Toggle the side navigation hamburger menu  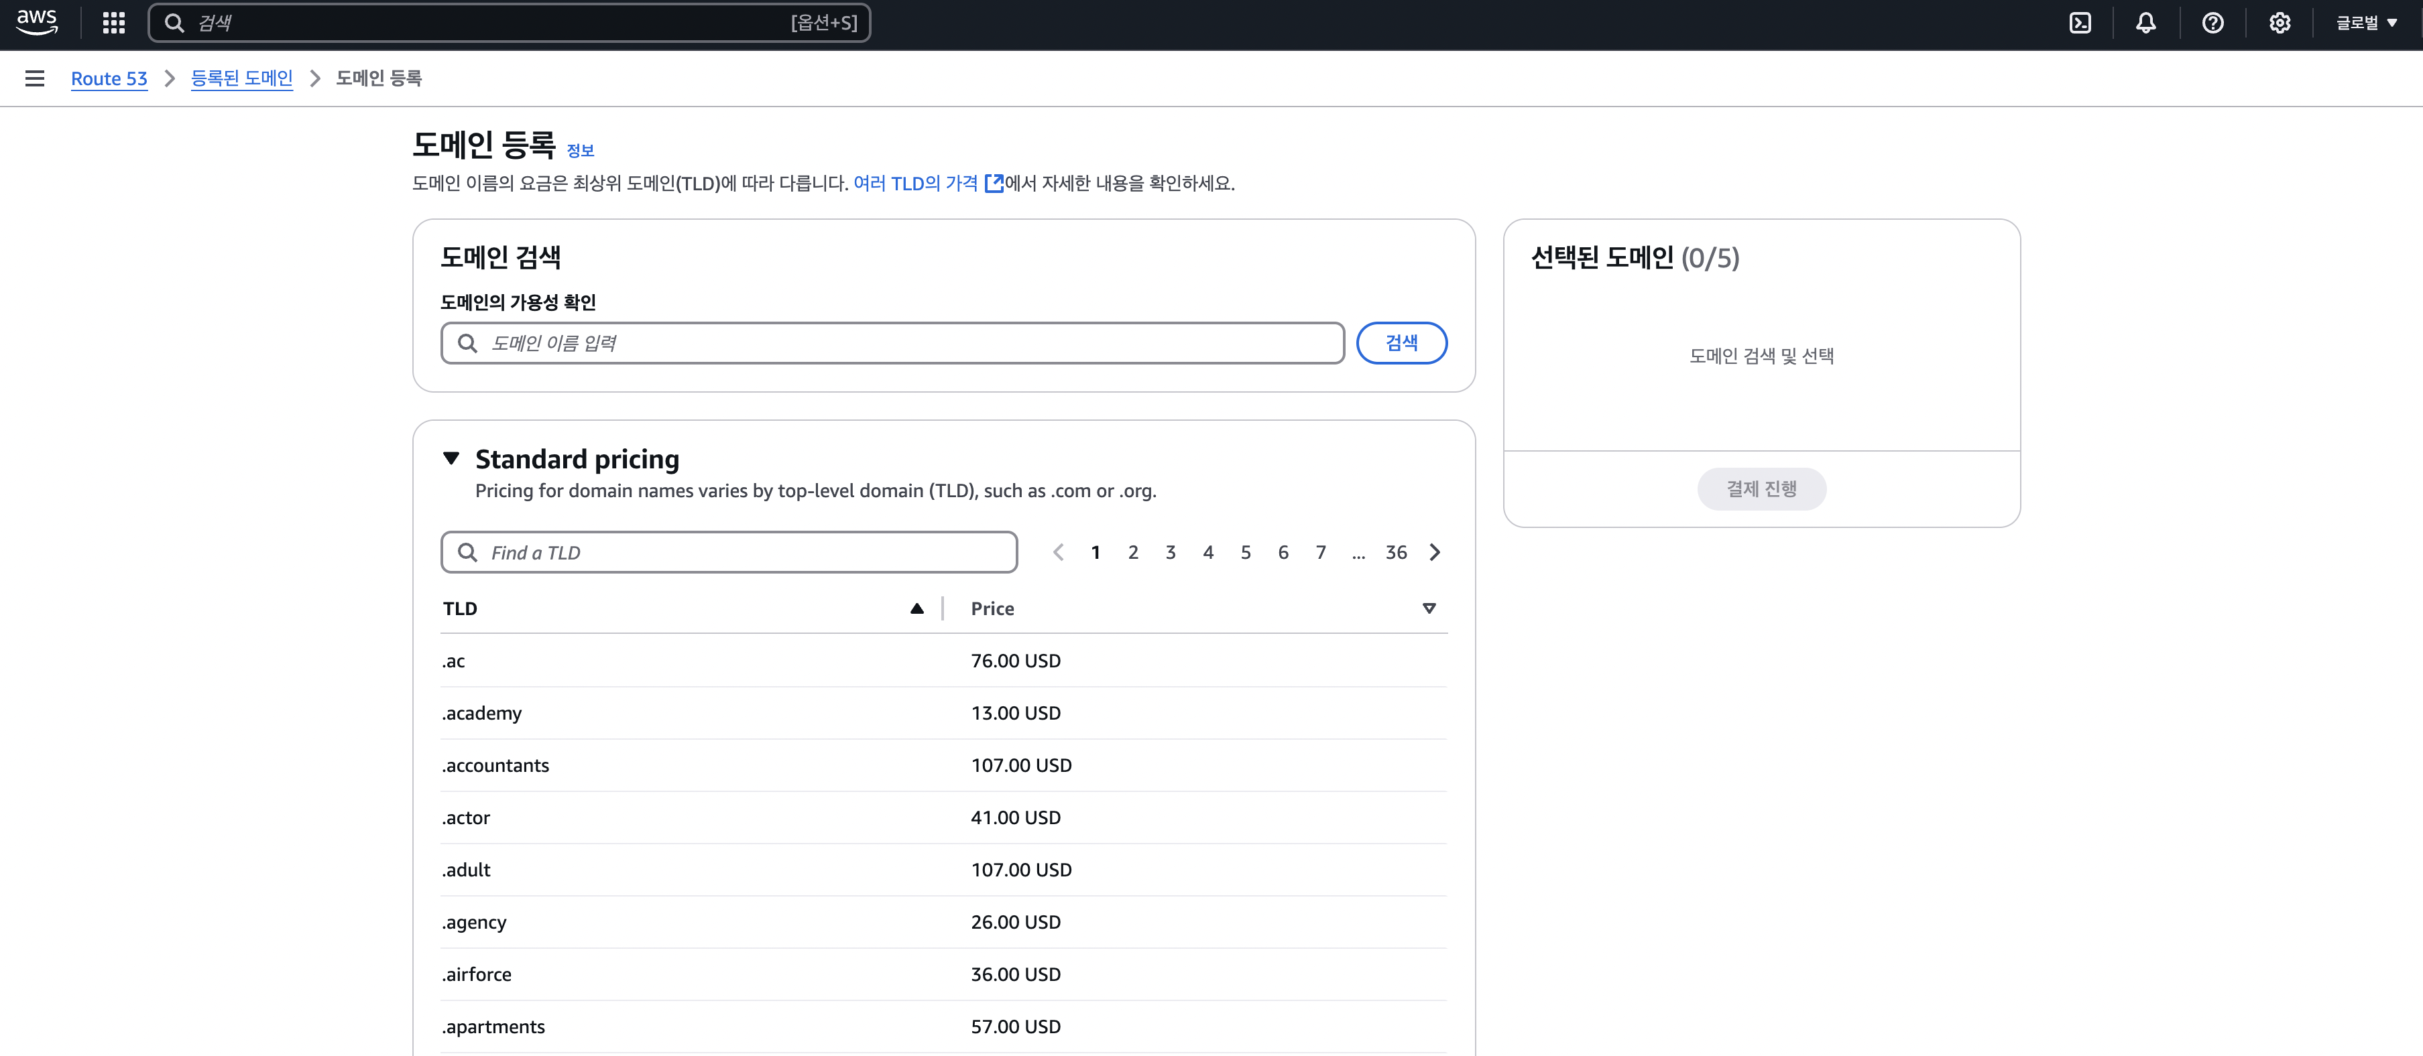(x=35, y=79)
